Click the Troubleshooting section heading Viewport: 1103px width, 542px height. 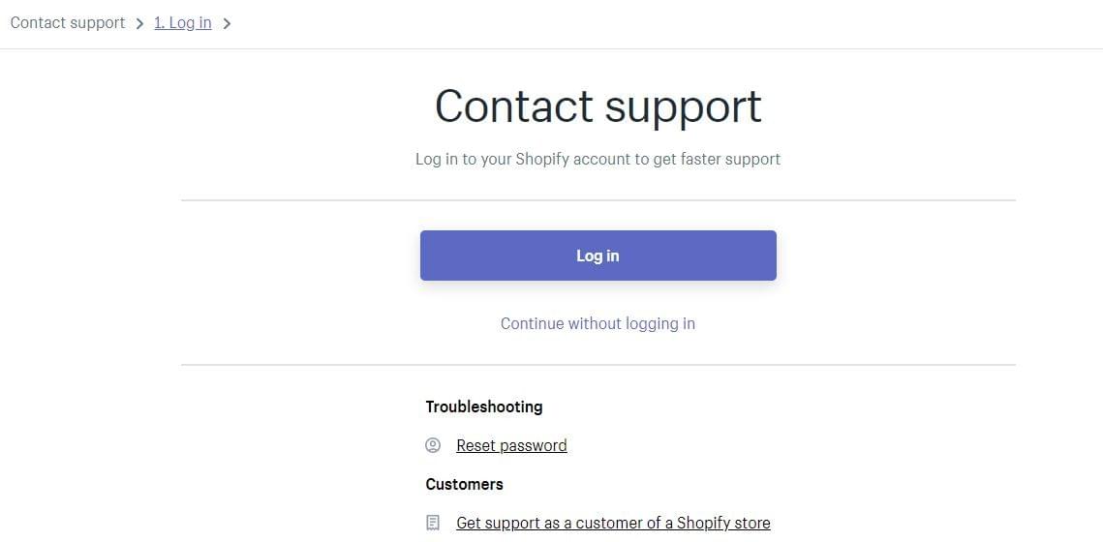click(x=484, y=406)
